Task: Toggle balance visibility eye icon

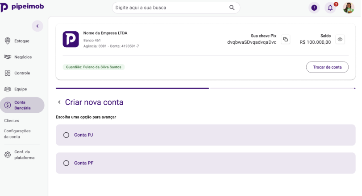Action: pos(340,39)
